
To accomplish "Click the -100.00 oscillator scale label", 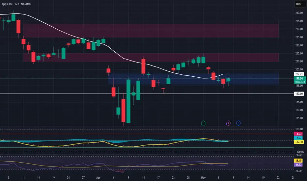I will [299, 152].
